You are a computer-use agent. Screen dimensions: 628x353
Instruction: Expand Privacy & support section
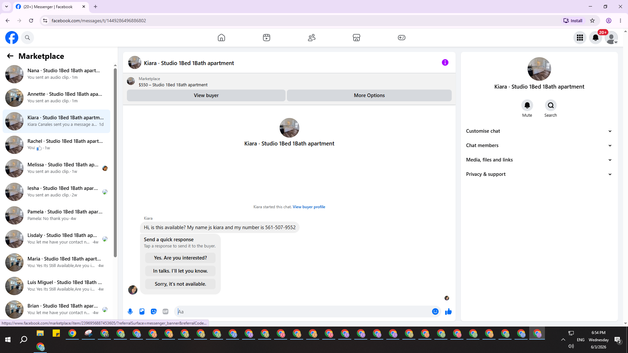pyautogui.click(x=539, y=174)
